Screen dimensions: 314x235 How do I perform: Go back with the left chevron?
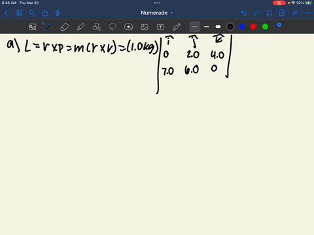coord(7,13)
